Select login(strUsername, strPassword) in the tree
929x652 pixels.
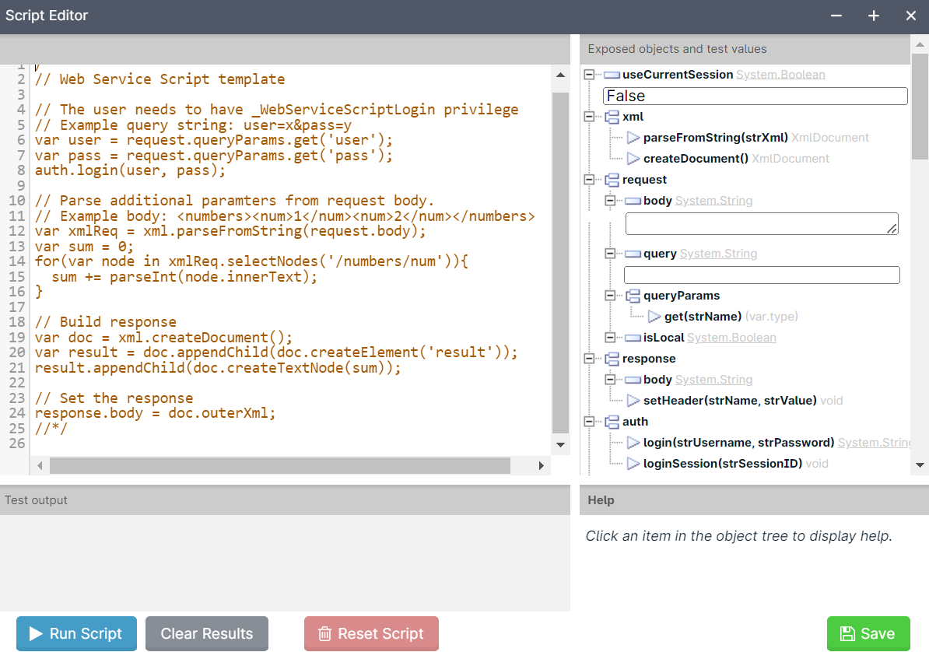(739, 443)
